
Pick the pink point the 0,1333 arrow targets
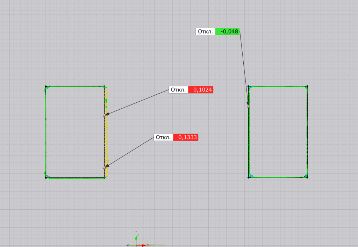pyautogui.click(x=104, y=168)
